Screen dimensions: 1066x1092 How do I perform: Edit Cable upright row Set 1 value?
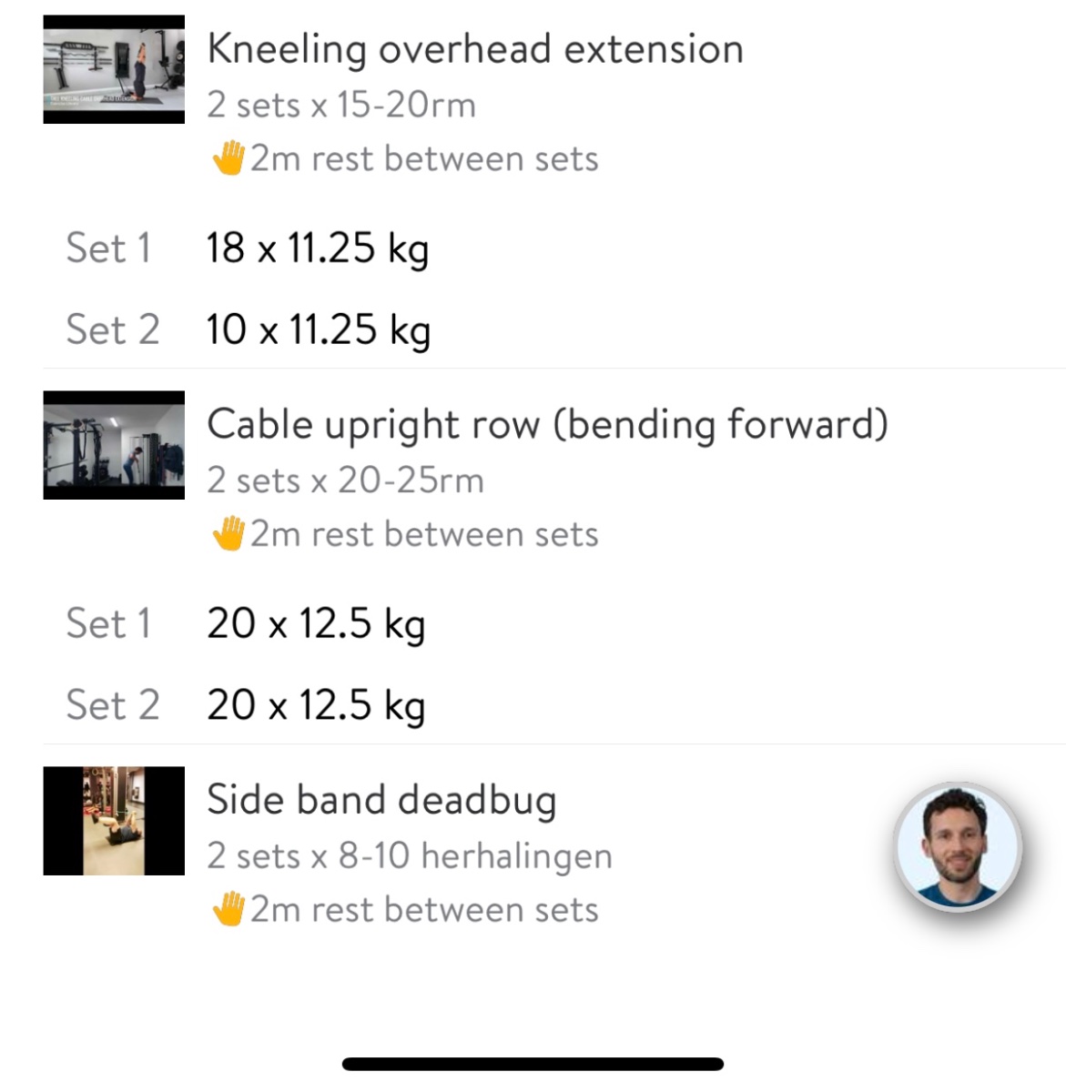315,624
